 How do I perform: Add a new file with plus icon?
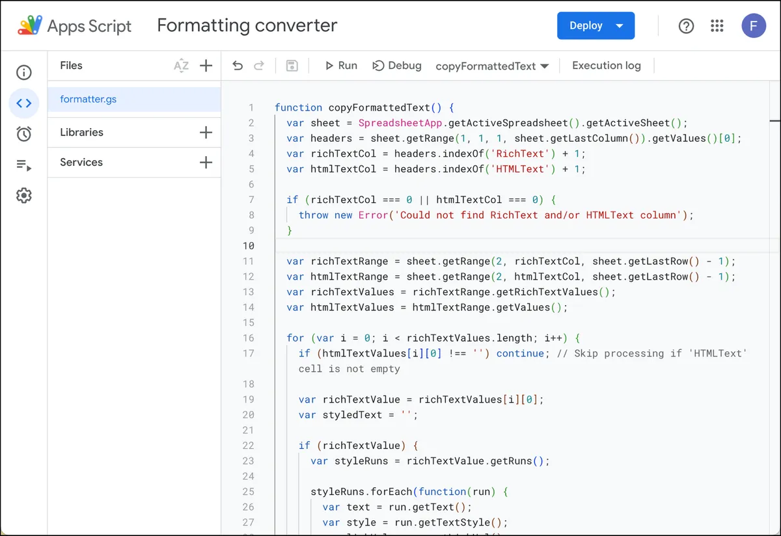point(206,65)
